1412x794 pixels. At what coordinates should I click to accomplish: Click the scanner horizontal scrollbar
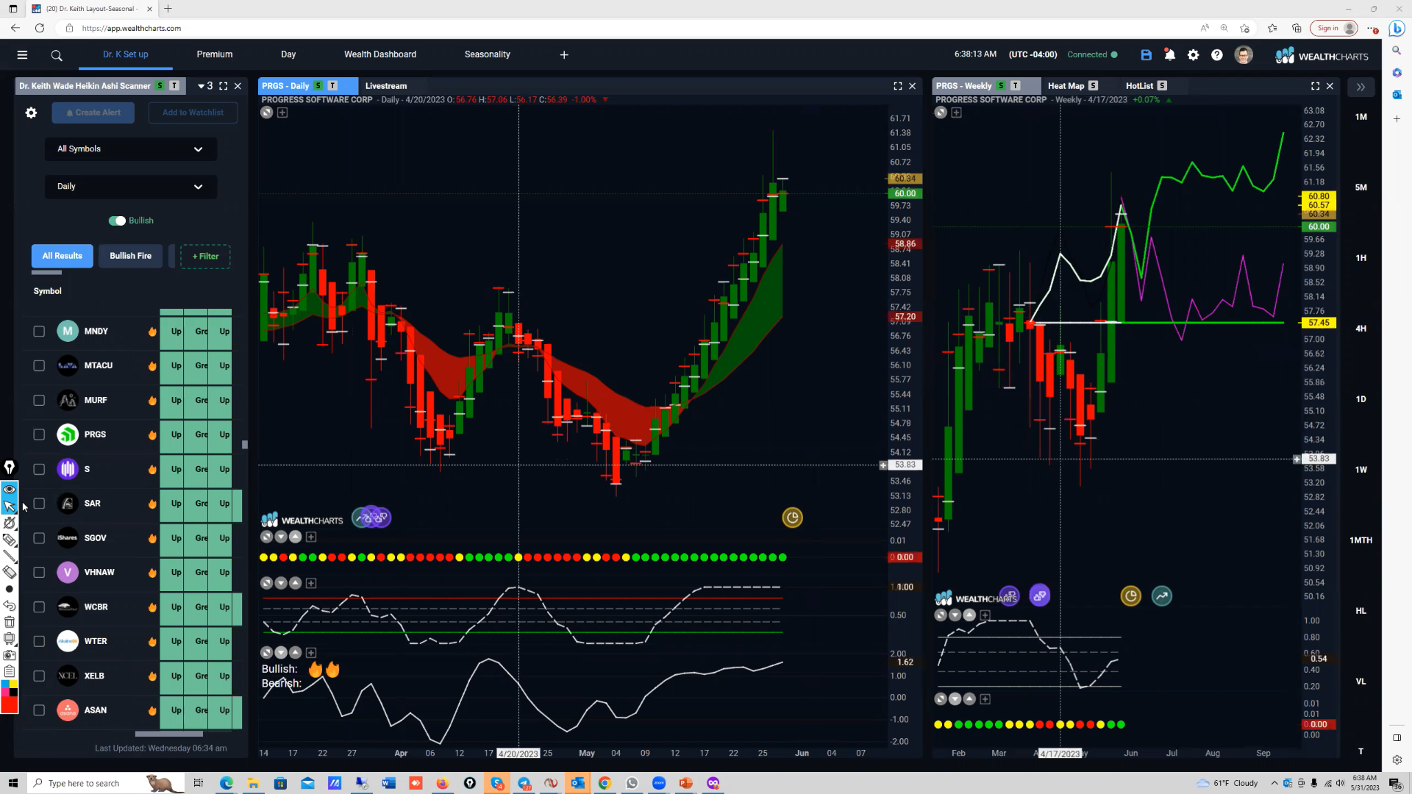click(169, 734)
